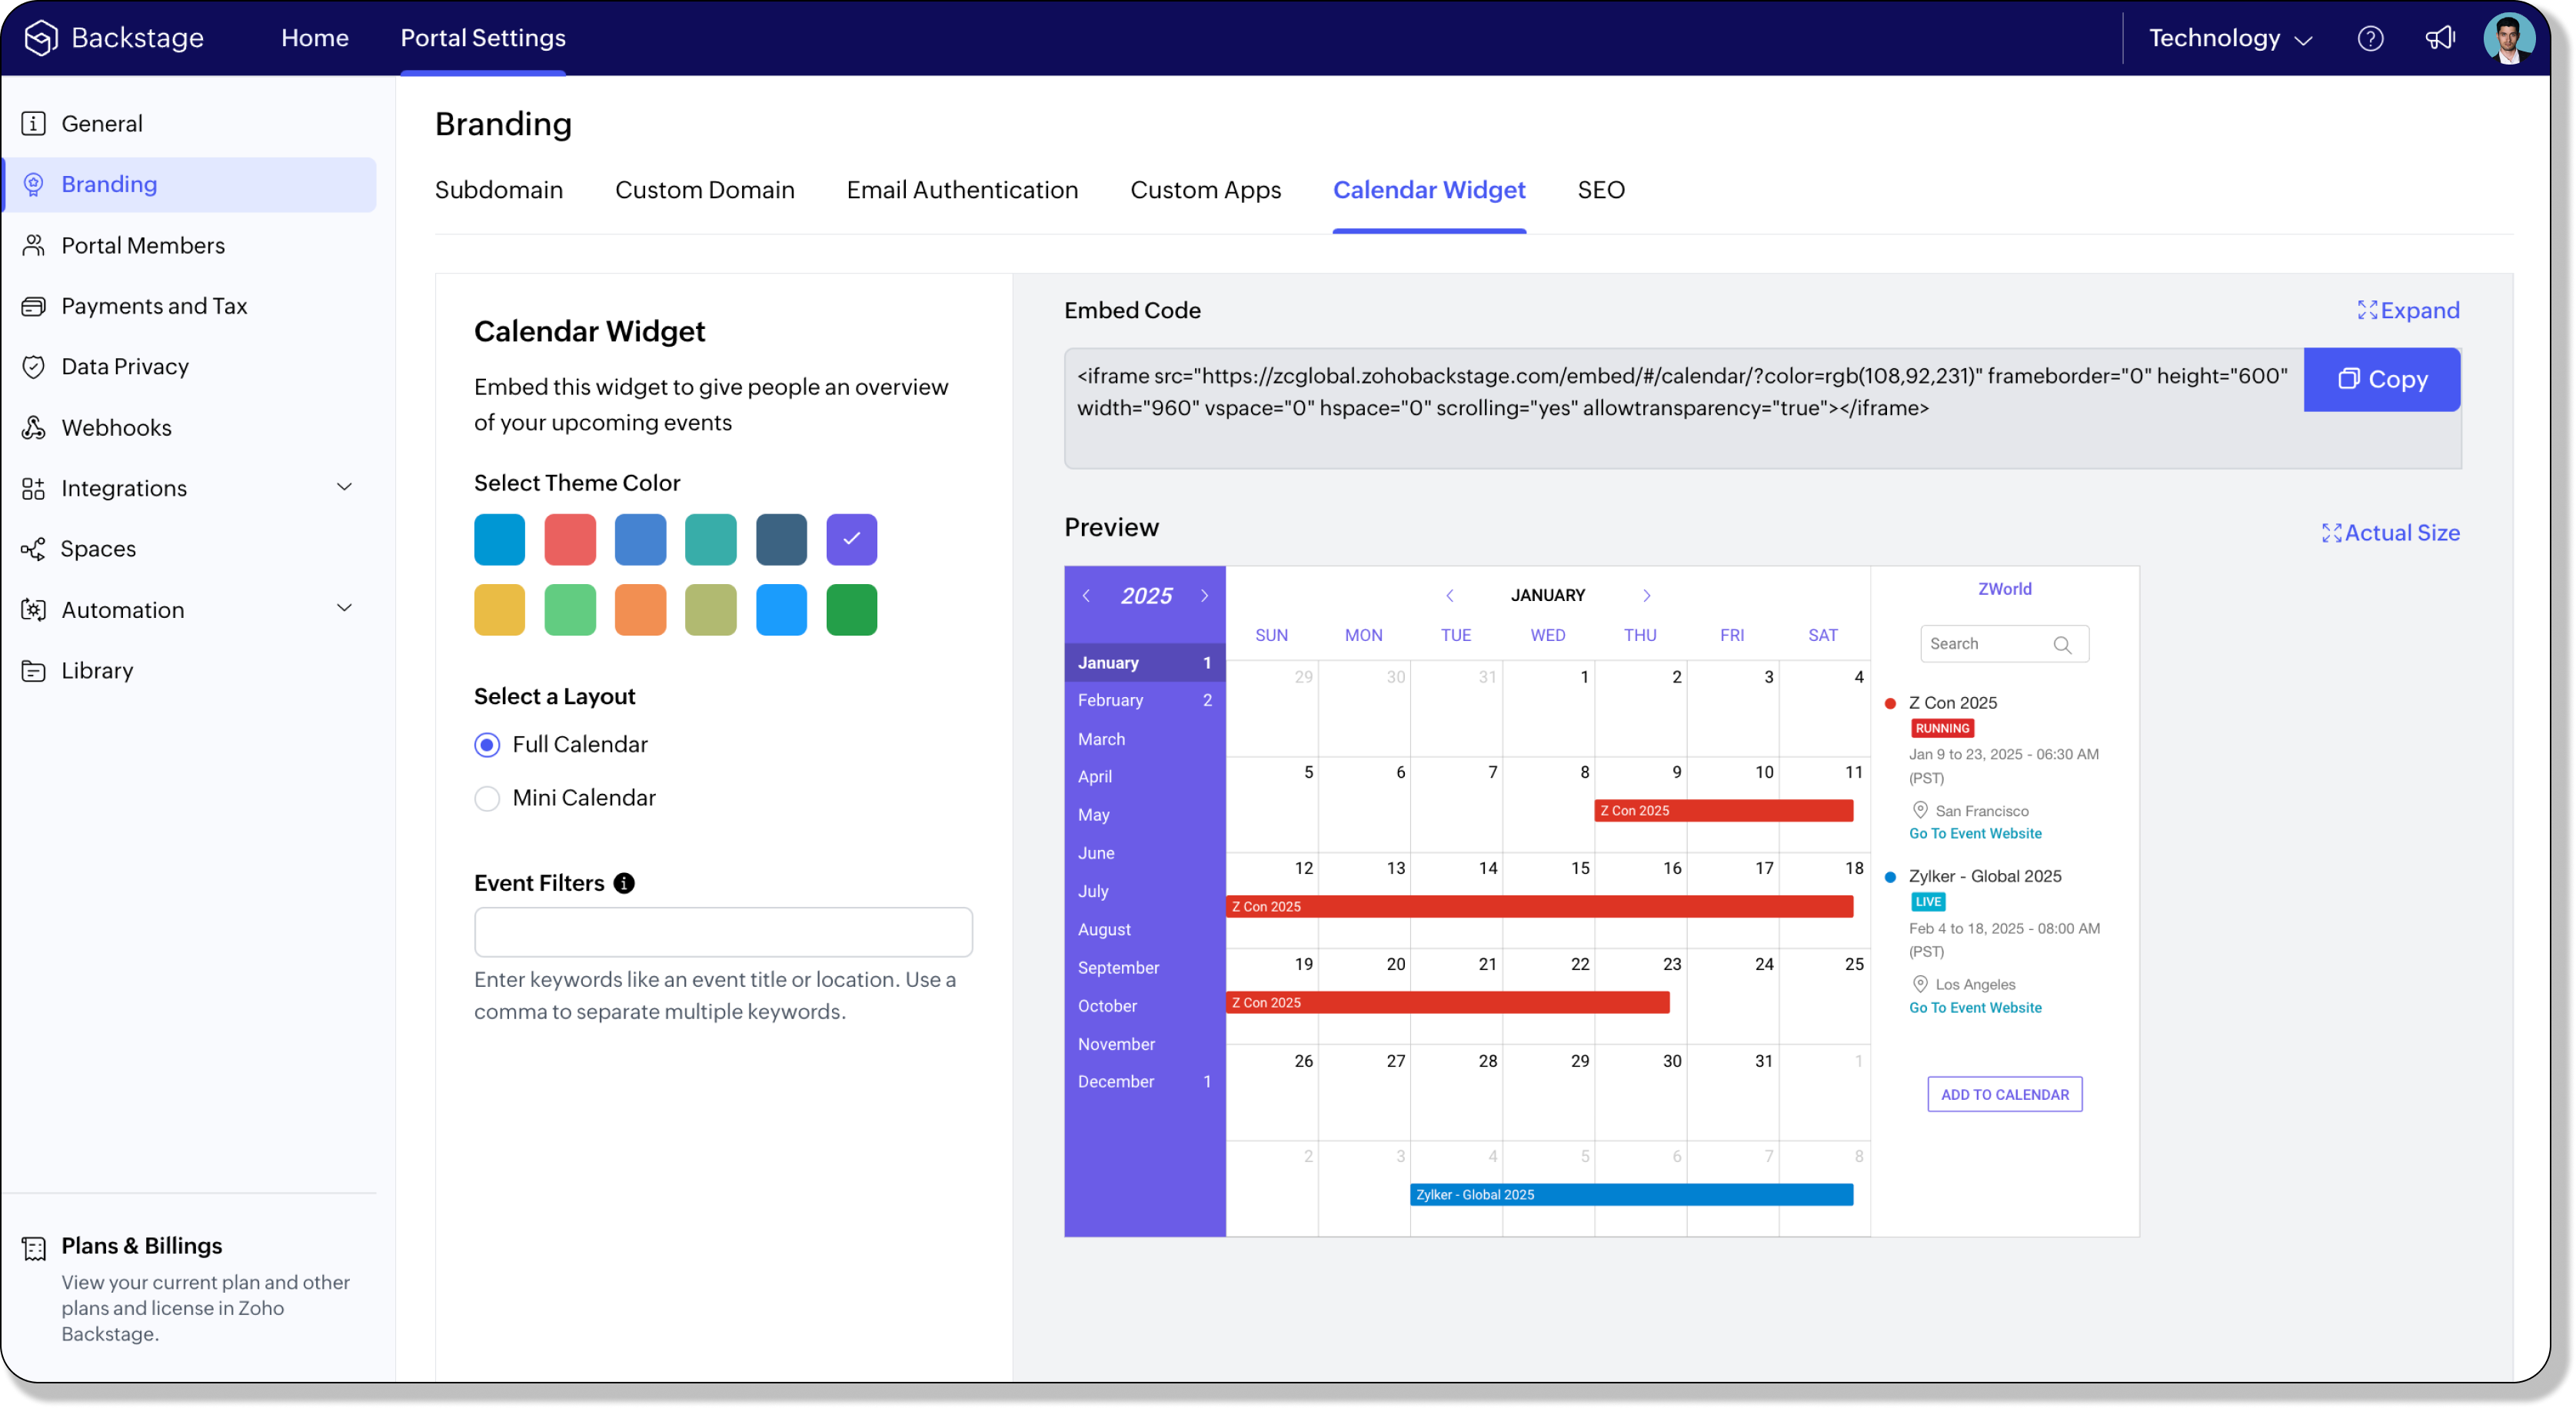
Task: Click the ADD TO CALENDAR button
Action: (x=2004, y=1095)
